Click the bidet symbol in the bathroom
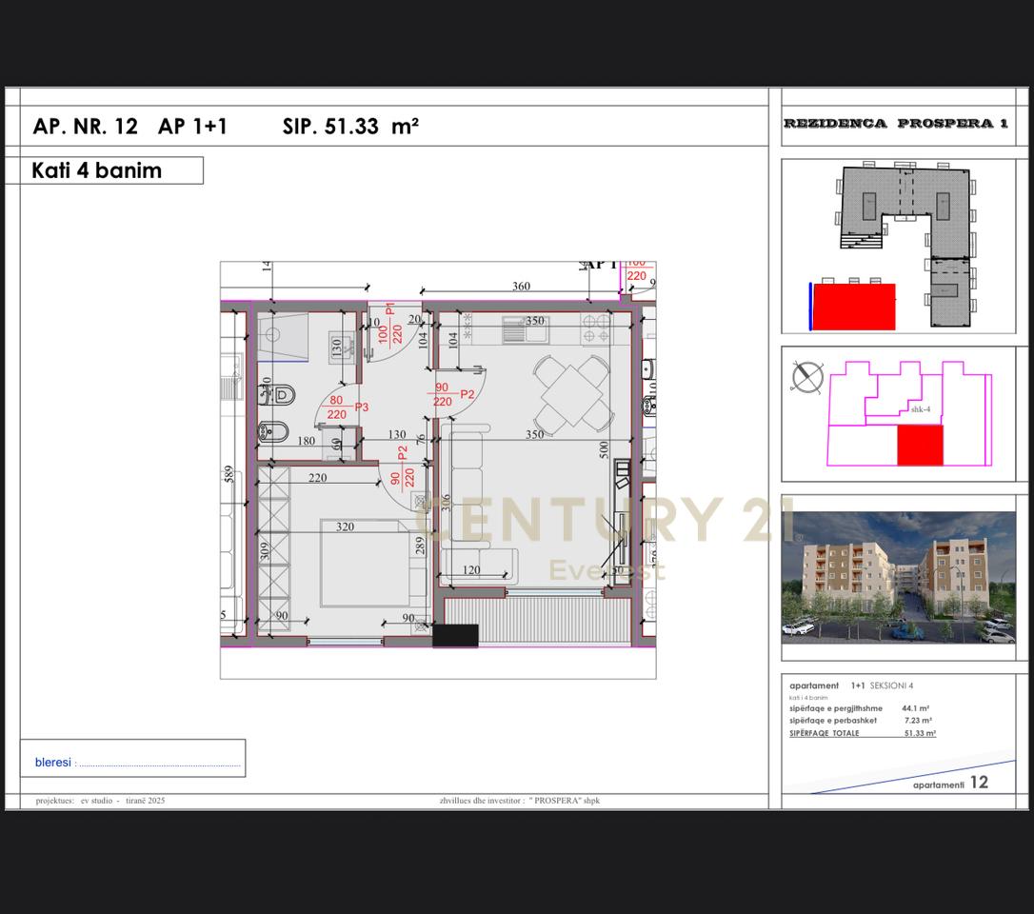 tap(271, 432)
